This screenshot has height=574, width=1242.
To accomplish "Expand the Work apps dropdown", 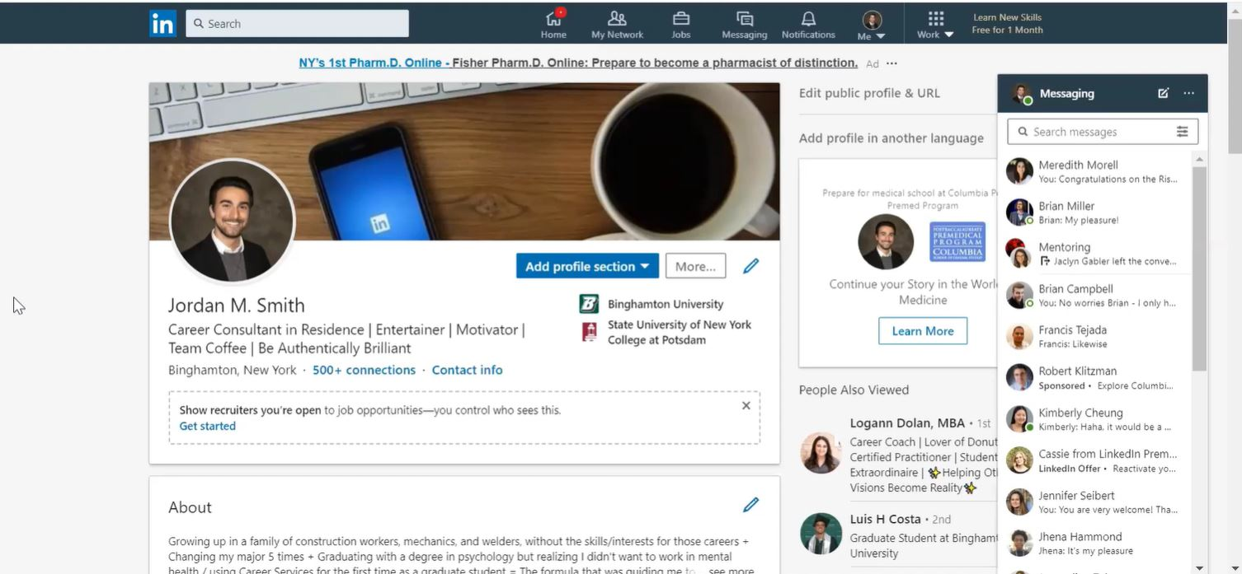I will (x=935, y=25).
